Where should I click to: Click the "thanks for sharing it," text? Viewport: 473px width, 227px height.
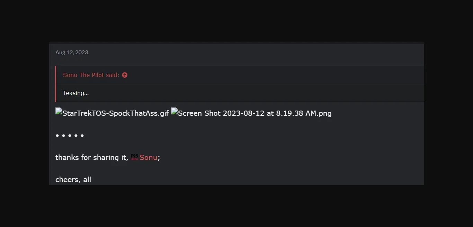point(91,158)
